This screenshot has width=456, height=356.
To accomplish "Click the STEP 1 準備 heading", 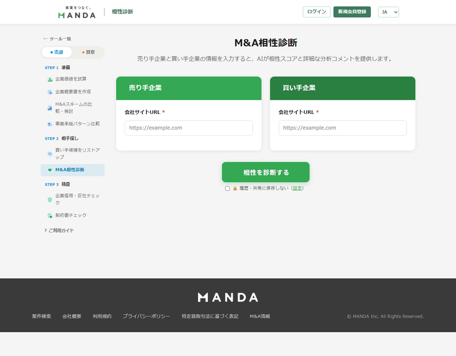I will (x=57, y=67).
